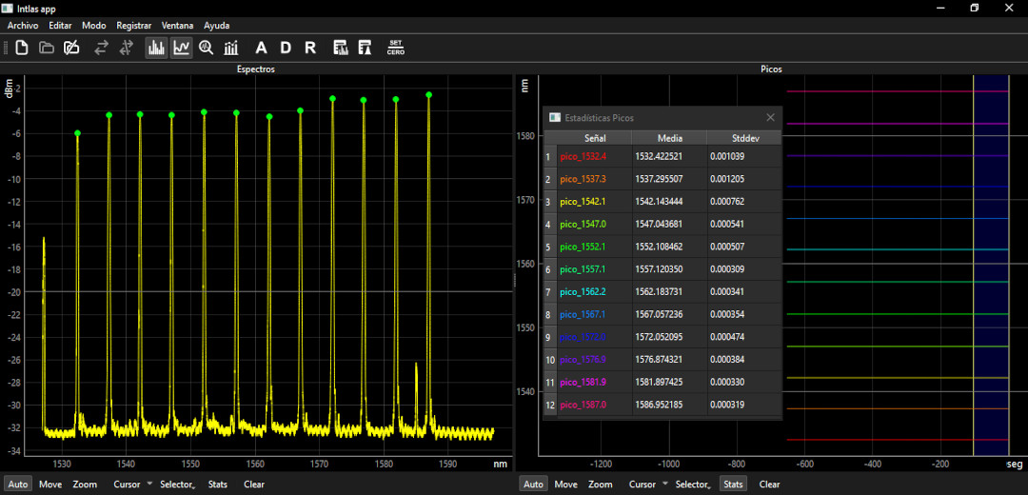Viewport: 1028px width, 495px height.
Task: Click Clear button under Espectros plot
Action: [254, 485]
